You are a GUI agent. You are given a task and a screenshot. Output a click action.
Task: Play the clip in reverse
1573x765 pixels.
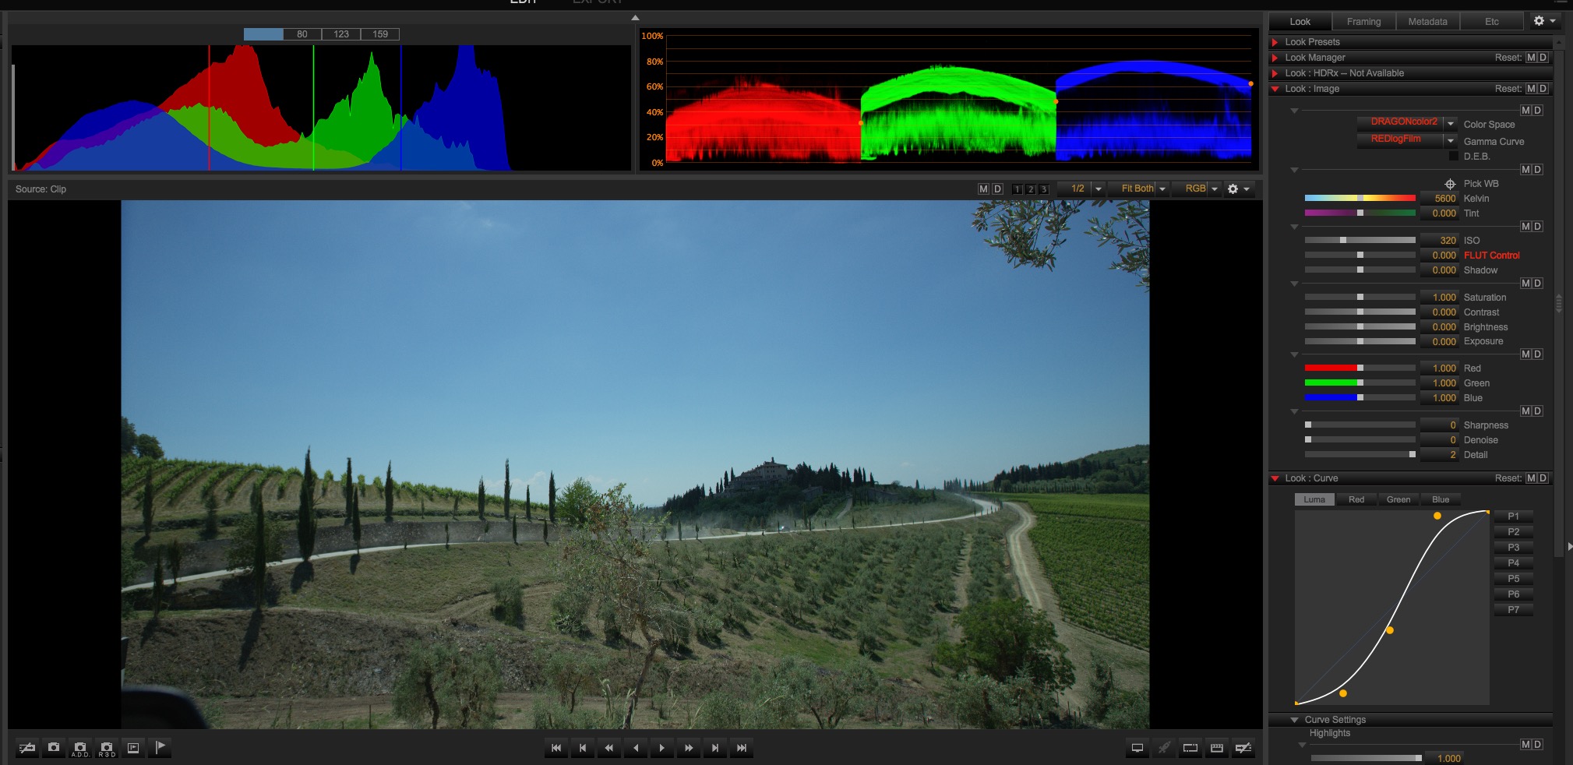(636, 748)
